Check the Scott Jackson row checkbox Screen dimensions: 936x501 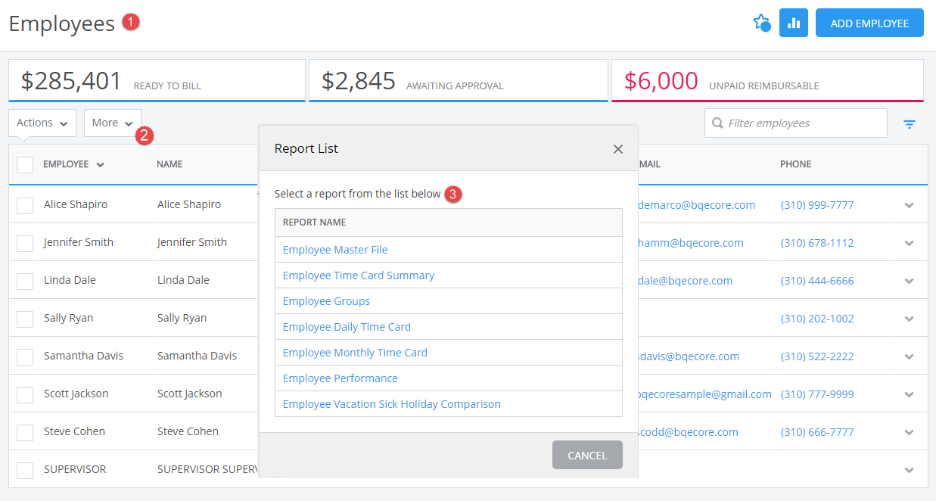(25, 394)
